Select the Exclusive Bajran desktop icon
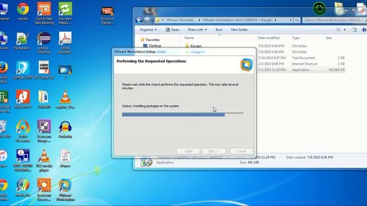The image size is (367, 206). (x=107, y=15)
